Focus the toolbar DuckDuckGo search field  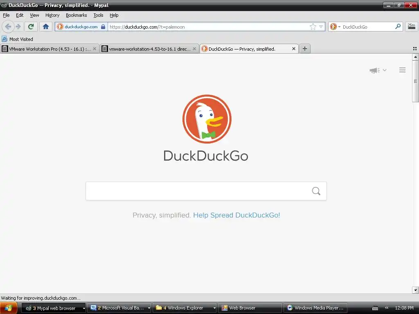click(367, 27)
